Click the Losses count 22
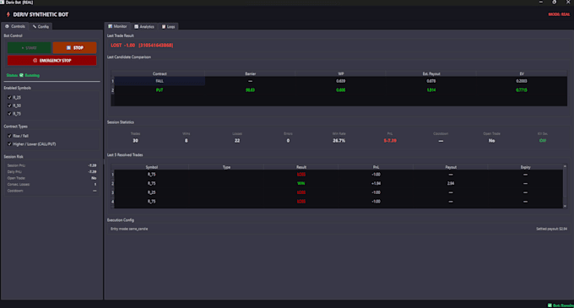The width and height of the screenshot is (574, 308). 237,140
